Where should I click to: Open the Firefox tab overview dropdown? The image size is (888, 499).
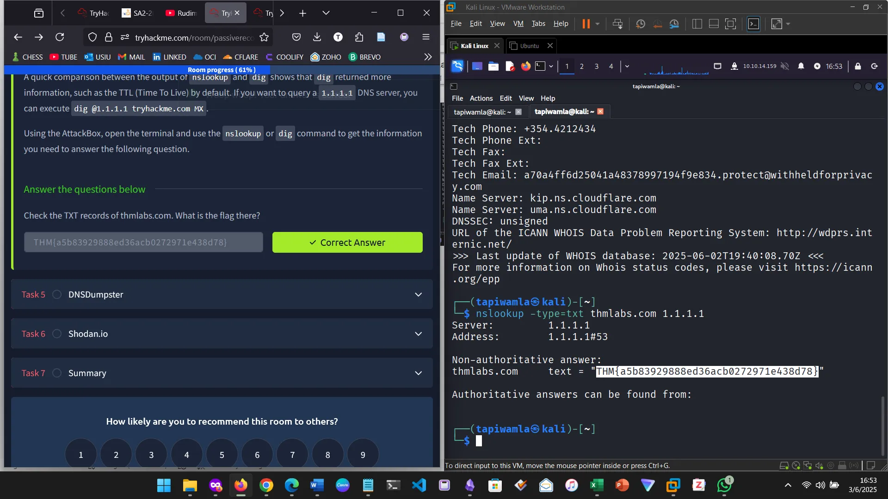click(326, 13)
